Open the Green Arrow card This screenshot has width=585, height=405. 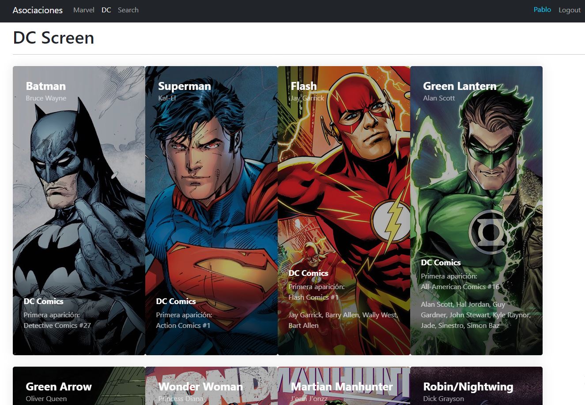tap(79, 386)
